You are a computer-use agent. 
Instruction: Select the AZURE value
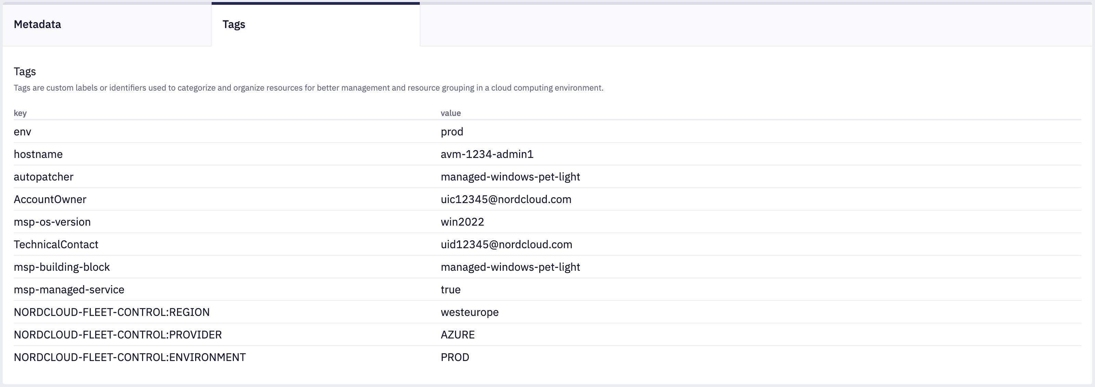pos(458,334)
